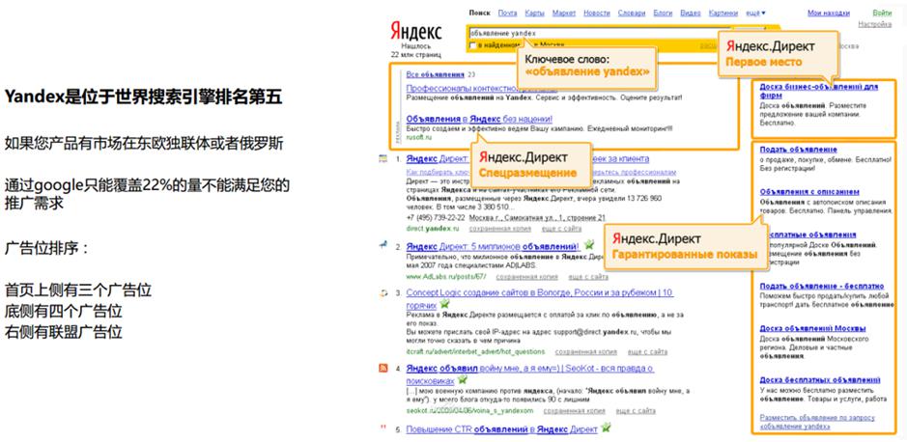Open the Почта service link
This screenshot has width=907, height=442.
507,13
